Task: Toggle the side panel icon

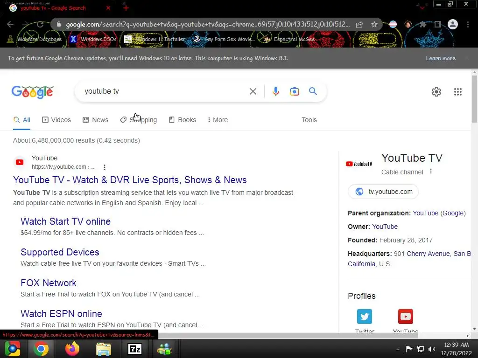Action: coord(438,24)
